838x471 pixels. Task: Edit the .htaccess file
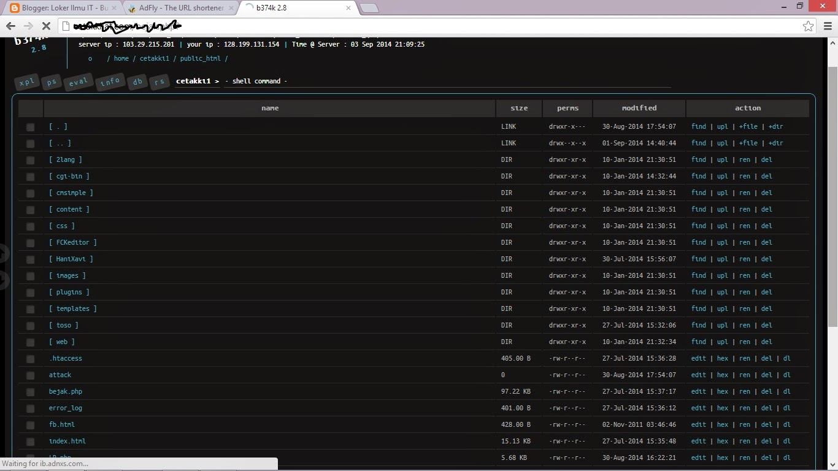(x=699, y=358)
